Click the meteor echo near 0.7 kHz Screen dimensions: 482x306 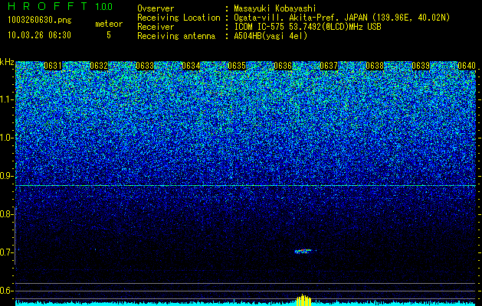coord(303,251)
